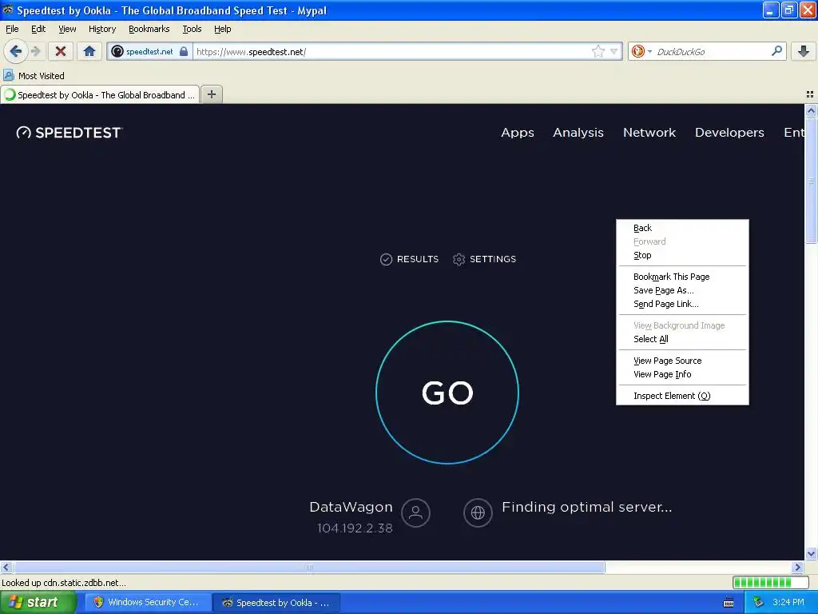Choose Back from the context menu

682,228
